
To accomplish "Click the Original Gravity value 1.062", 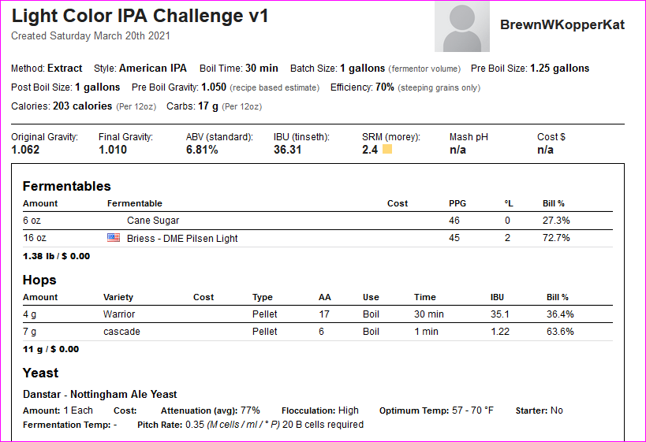I will (25, 150).
